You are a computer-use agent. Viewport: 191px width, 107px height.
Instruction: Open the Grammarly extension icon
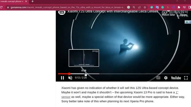[162, 7]
